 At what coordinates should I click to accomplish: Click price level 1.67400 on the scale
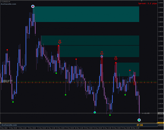[x=161, y=51]
